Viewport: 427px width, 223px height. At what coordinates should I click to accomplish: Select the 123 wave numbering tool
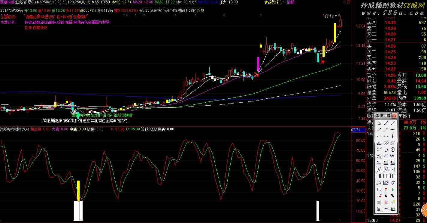(x=379, y=143)
